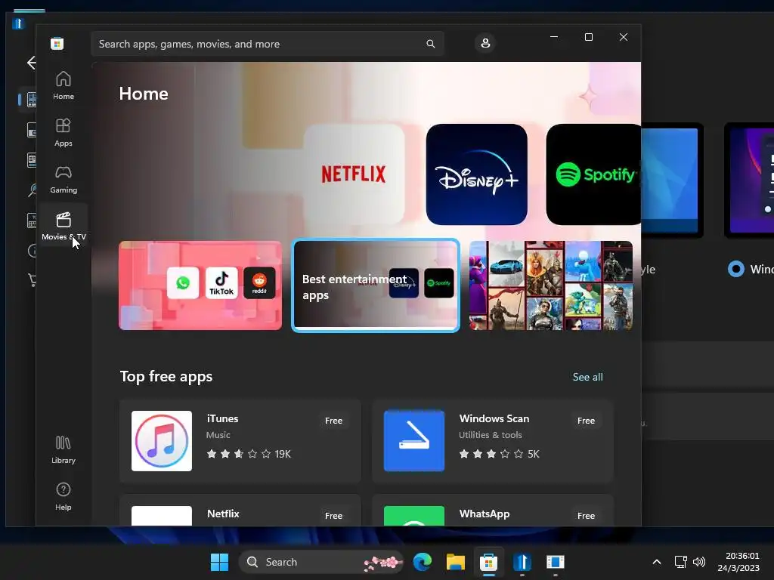Click the taskbar Search box

pyautogui.click(x=321, y=562)
